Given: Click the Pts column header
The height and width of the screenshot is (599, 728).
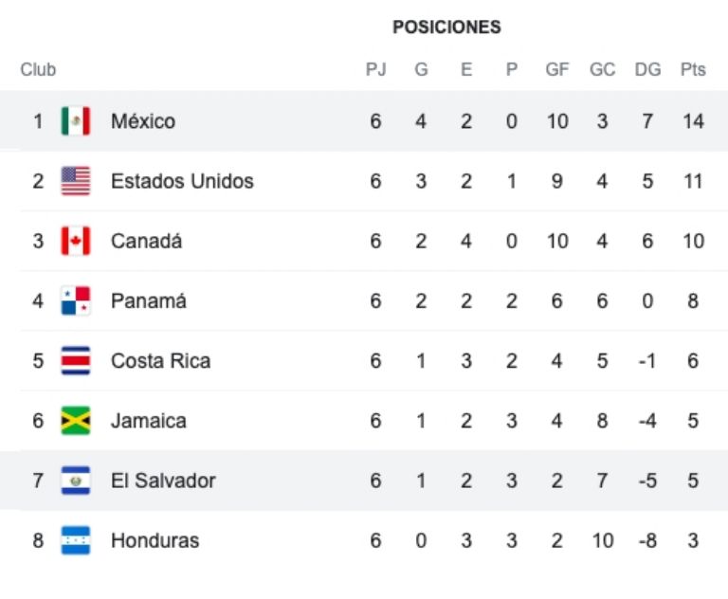Looking at the screenshot, I should pos(693,69).
